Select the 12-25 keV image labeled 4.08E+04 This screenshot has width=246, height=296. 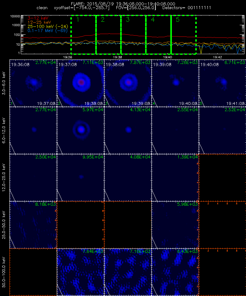tap(128, 178)
